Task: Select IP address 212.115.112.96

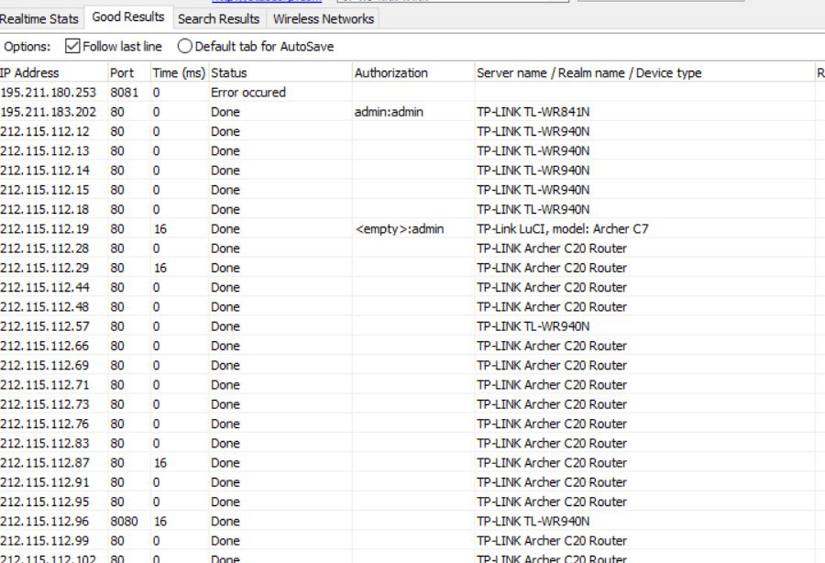Action: [x=45, y=521]
